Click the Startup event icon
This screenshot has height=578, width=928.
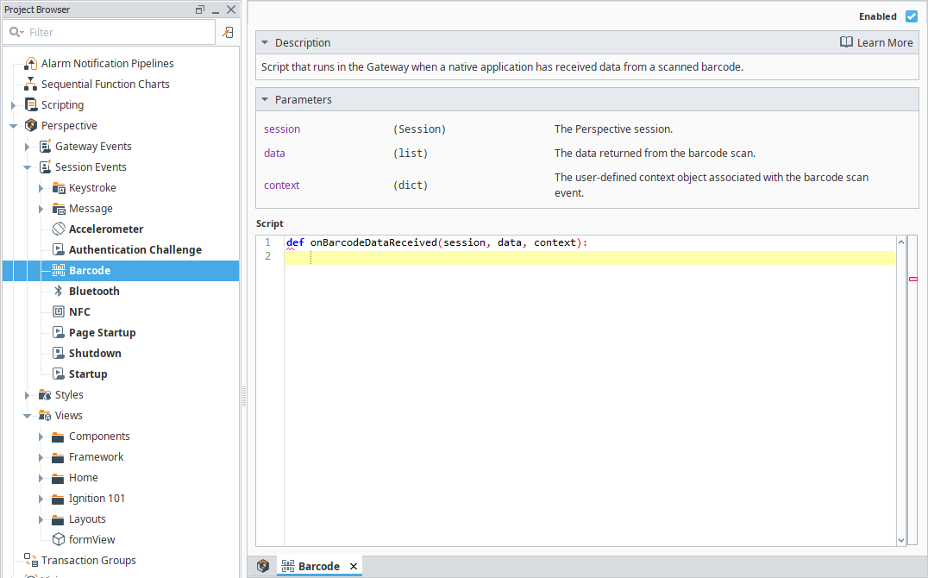(59, 374)
